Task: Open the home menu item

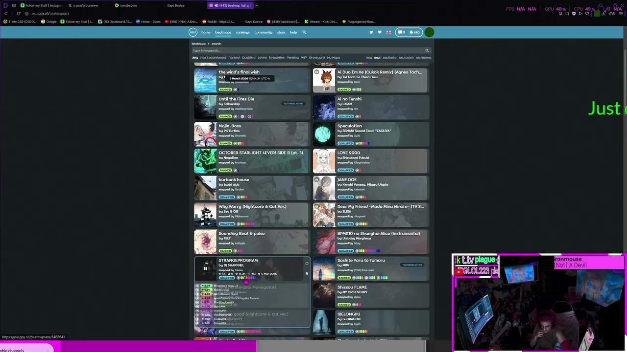Action: [206, 32]
